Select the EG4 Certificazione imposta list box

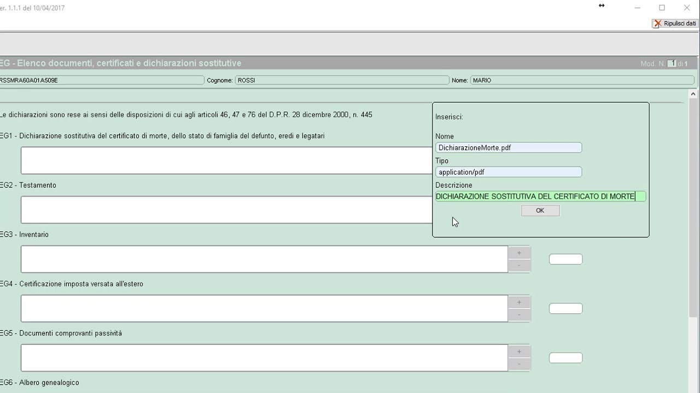[x=265, y=308]
